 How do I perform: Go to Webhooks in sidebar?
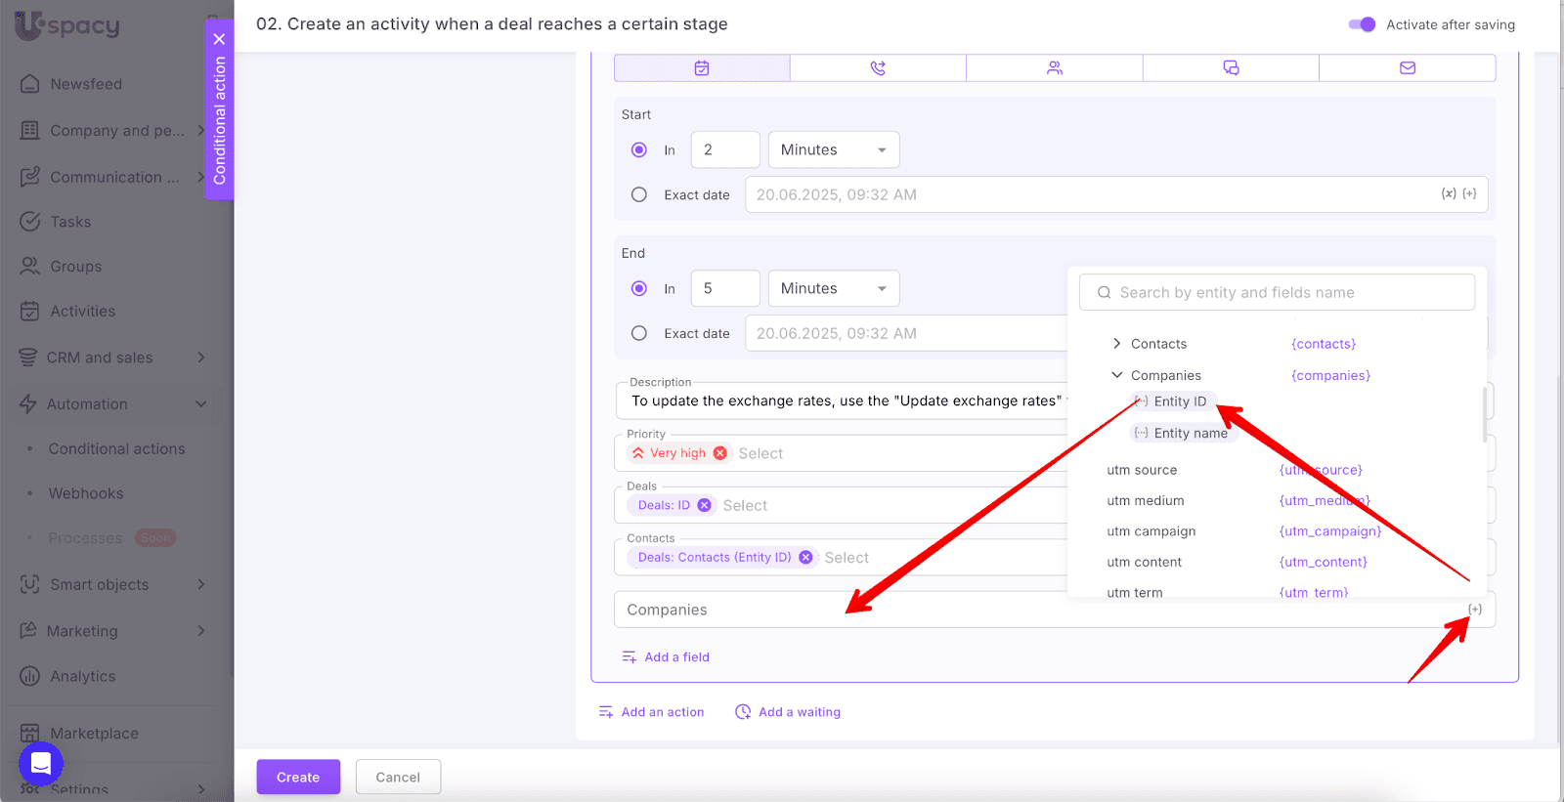click(x=86, y=494)
